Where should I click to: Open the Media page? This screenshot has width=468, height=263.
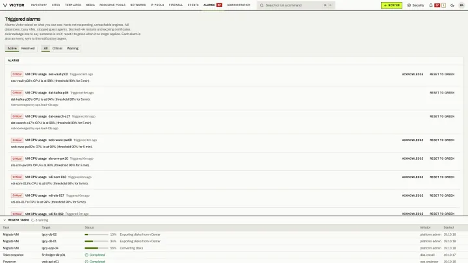tap(90, 5)
